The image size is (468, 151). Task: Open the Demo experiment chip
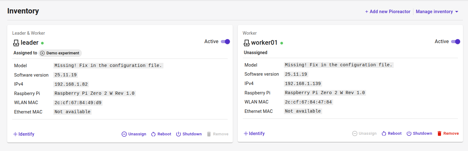60,53
